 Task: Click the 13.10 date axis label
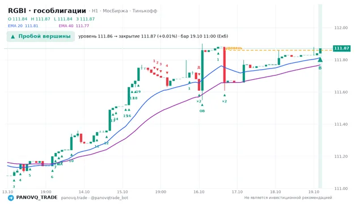click(7, 192)
